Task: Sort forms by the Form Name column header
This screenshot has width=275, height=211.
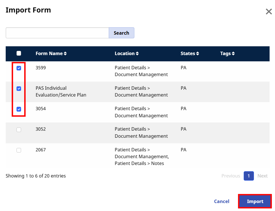Action: pyautogui.click(x=48, y=53)
